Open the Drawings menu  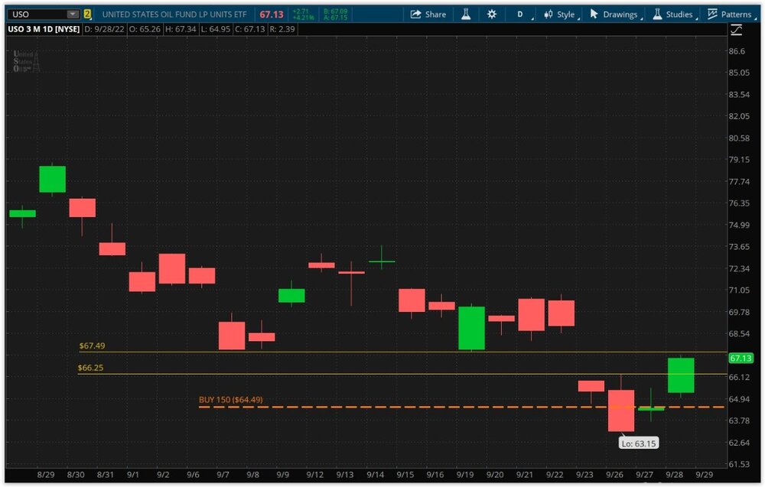(x=614, y=15)
